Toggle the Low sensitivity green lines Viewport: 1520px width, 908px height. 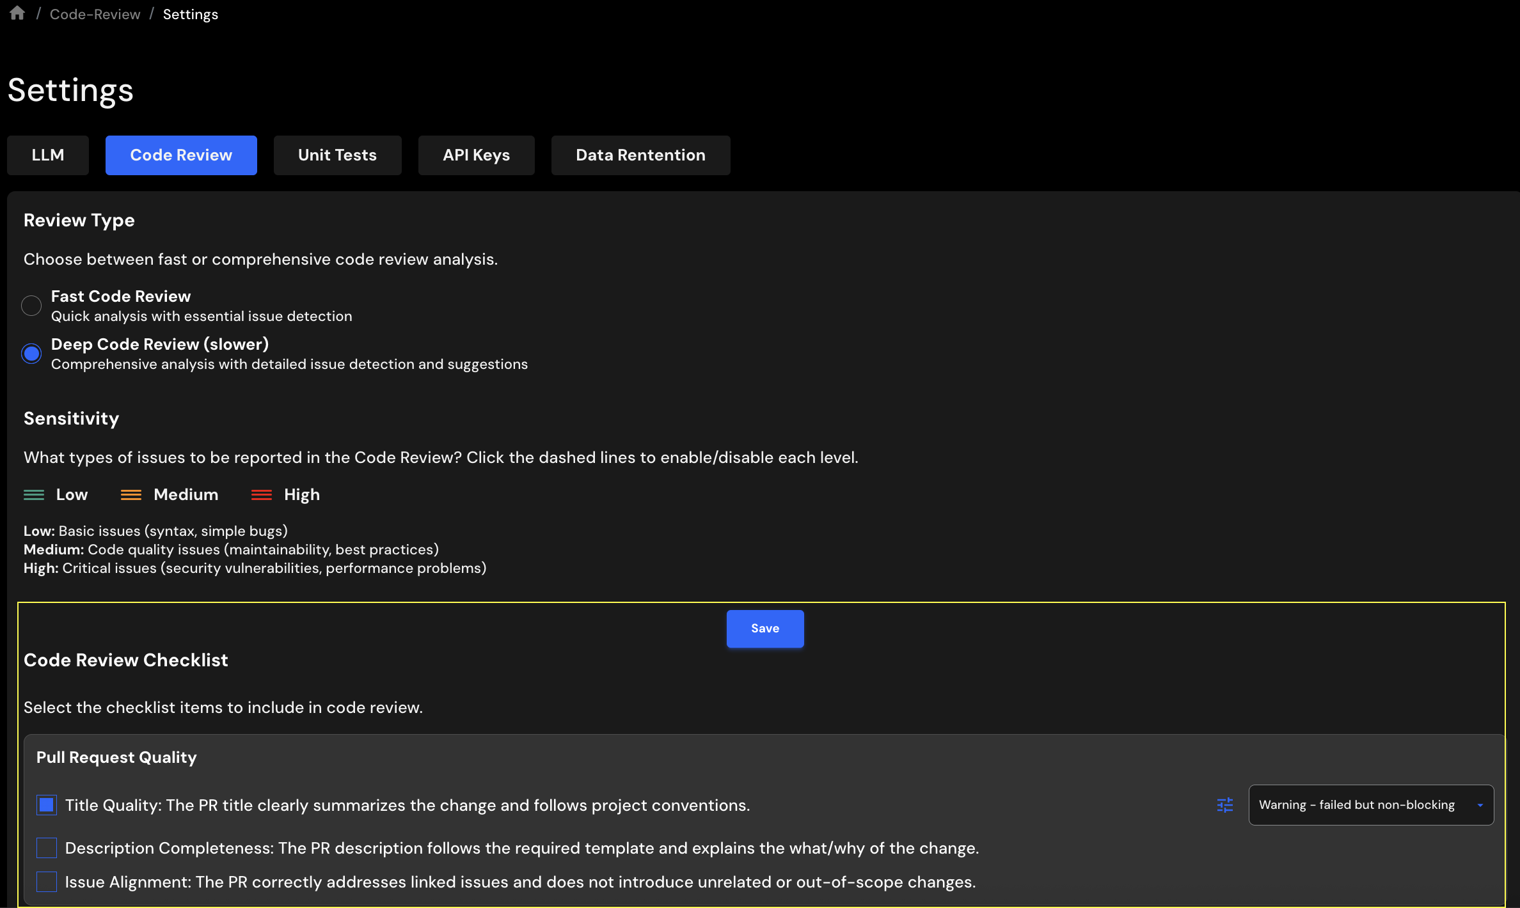click(34, 495)
